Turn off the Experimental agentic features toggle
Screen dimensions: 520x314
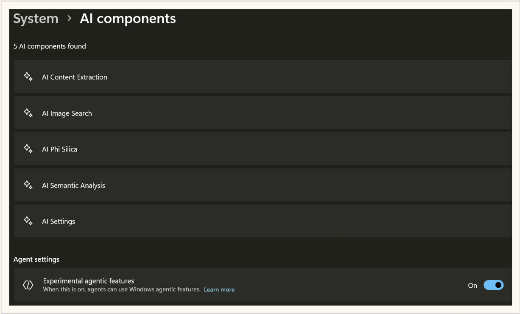[x=493, y=285]
